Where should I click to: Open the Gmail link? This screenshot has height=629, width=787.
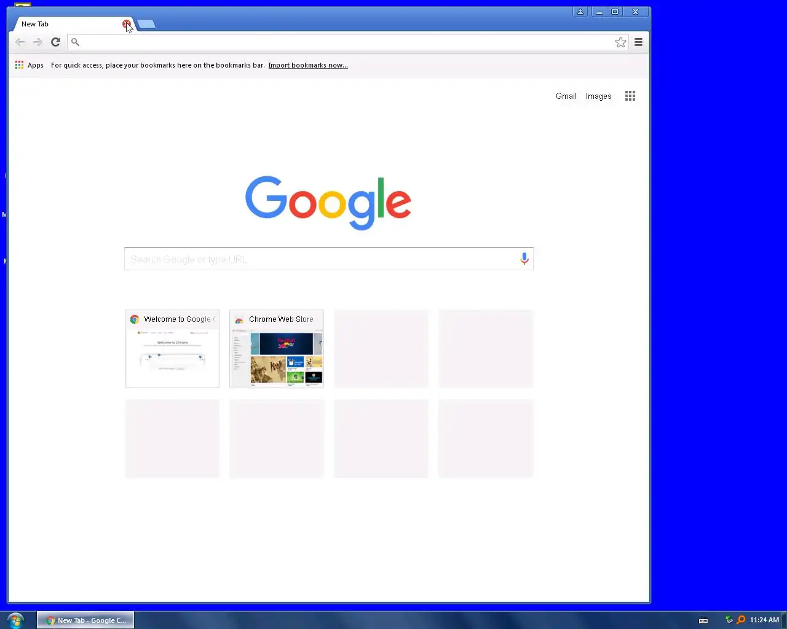click(x=566, y=96)
